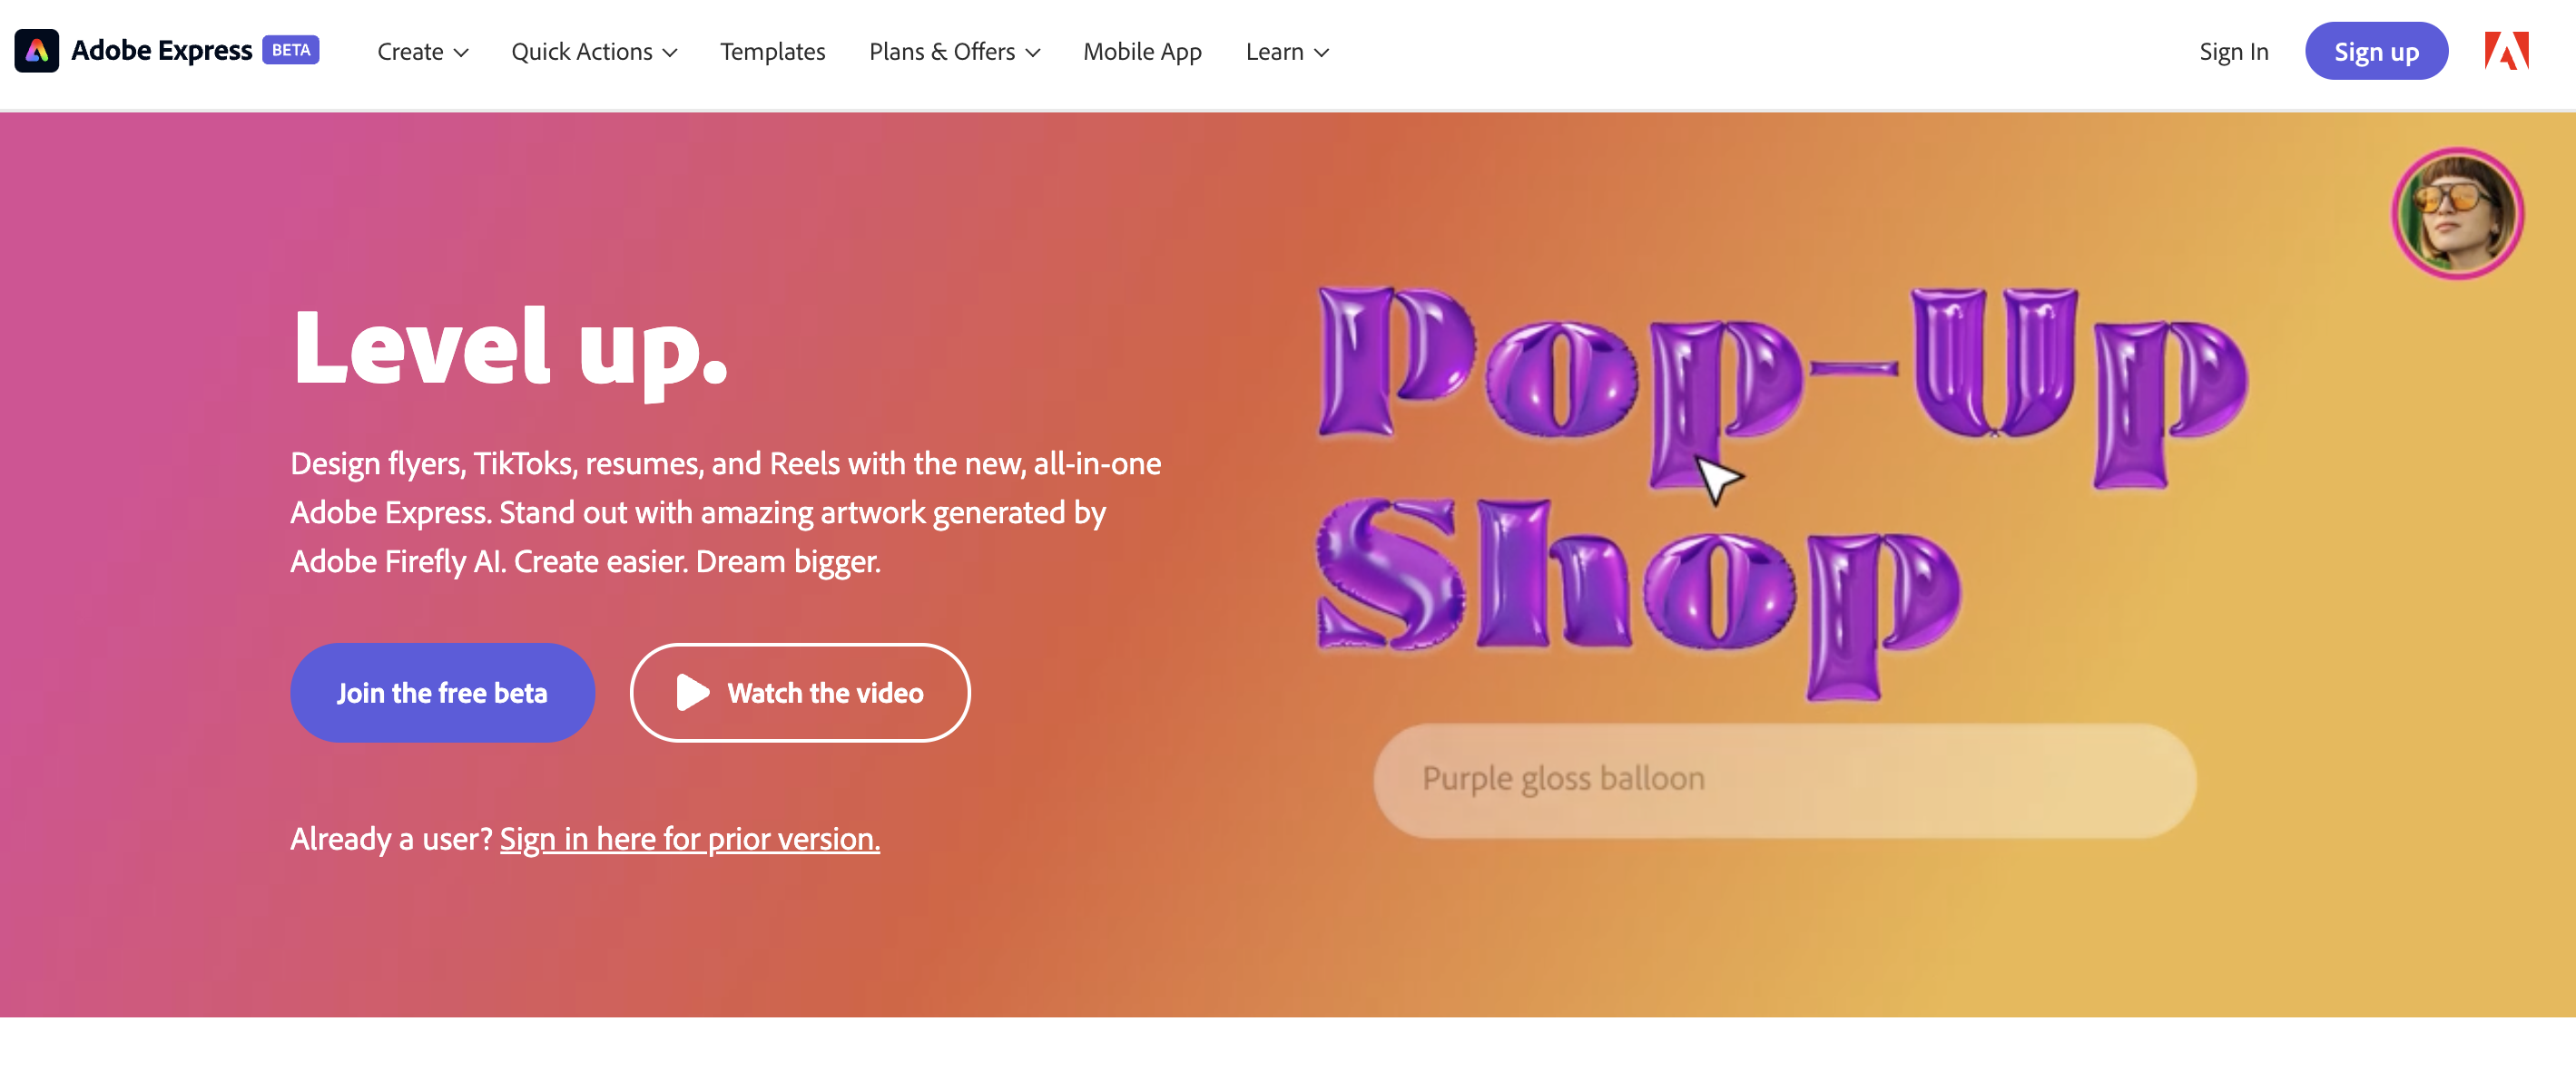
Task: Expand the Quick Actions dropdown chevron
Action: [670, 53]
